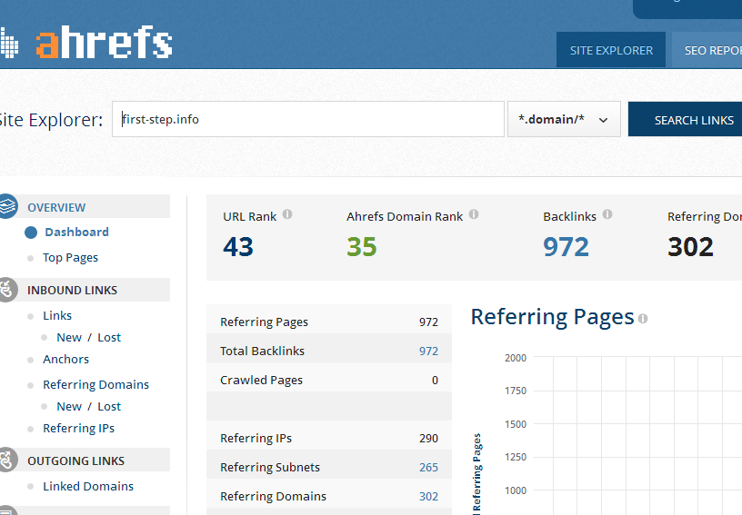742x515 pixels.
Task: Click the URL Rank value 43
Action: [238, 247]
